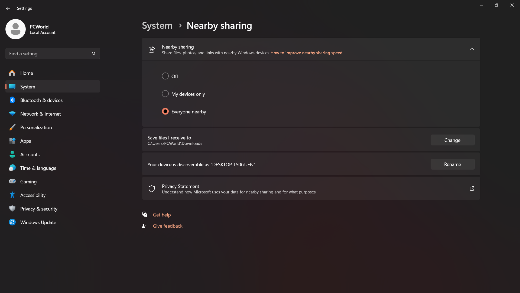Click the Privacy & security icon
This screenshot has height=293, width=520.
coord(12,209)
